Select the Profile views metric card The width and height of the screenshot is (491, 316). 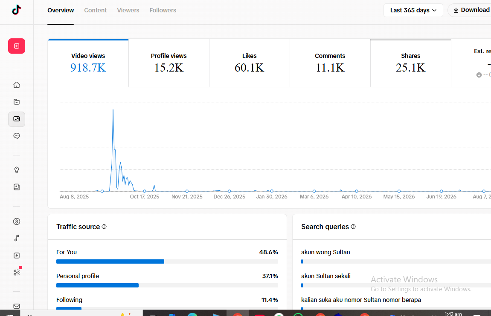[x=169, y=63]
